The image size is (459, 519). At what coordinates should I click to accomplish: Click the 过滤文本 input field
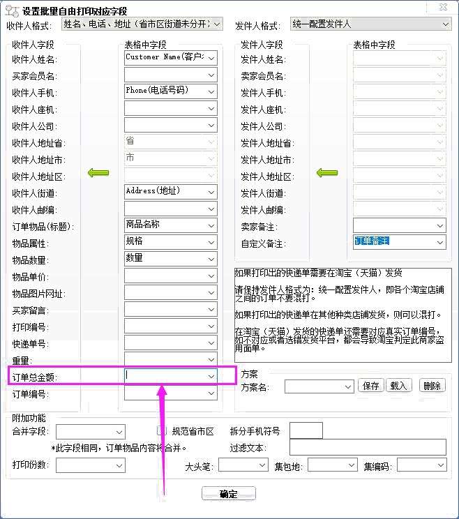coord(368,447)
